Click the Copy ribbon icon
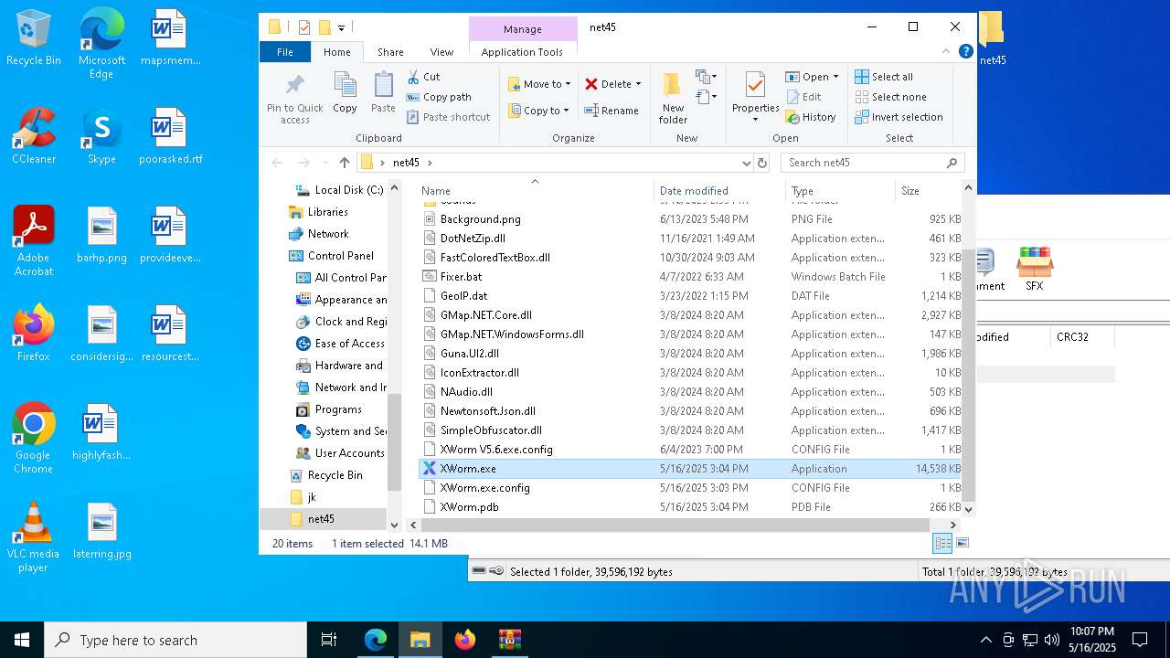1170x658 pixels. pos(345,93)
